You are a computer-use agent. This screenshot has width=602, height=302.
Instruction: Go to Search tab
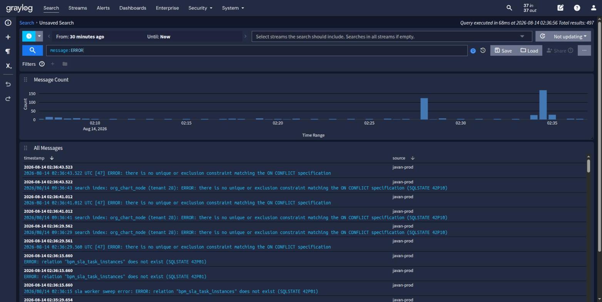tap(51, 8)
